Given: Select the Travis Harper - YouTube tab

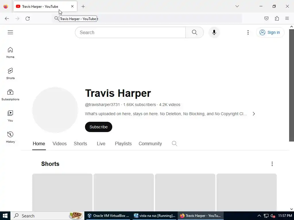Looking at the screenshot, I should pyautogui.click(x=45, y=6).
